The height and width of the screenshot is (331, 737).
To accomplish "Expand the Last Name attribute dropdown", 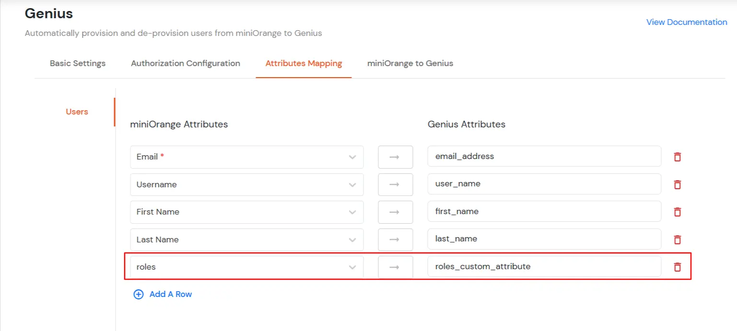I will pyautogui.click(x=246, y=240).
